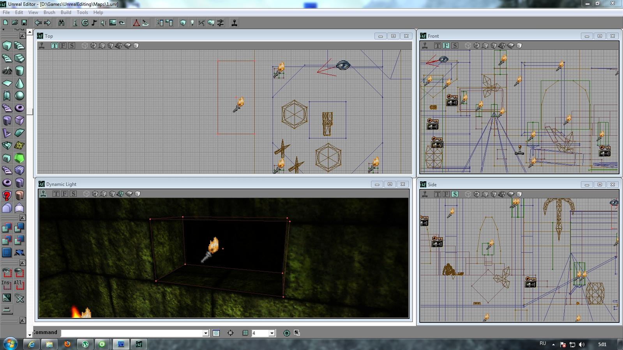Click the Add brush CSG icon
The height and width of the screenshot is (350, 623).
pyautogui.click(x=7, y=228)
